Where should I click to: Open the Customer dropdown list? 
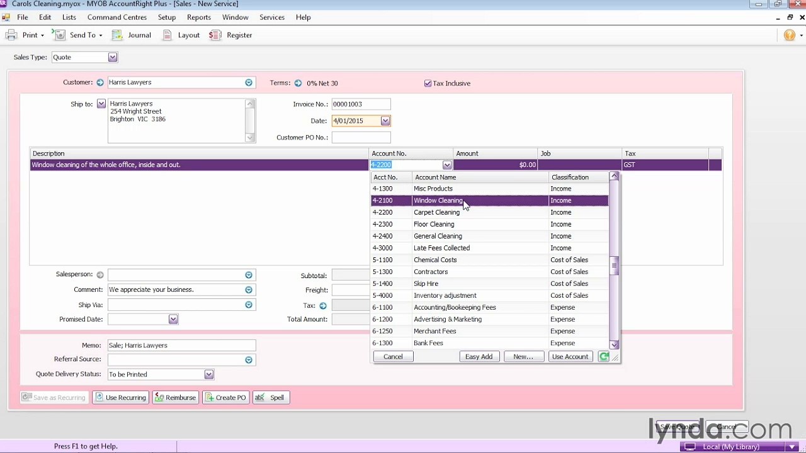[249, 82]
